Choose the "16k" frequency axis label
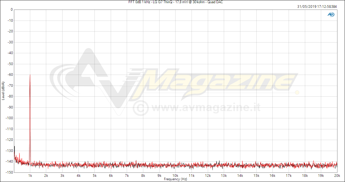The height and width of the screenshot is (182, 345). pos(272,176)
